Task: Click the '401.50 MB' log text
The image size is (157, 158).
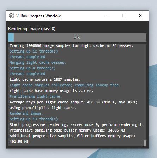Action: point(19,142)
